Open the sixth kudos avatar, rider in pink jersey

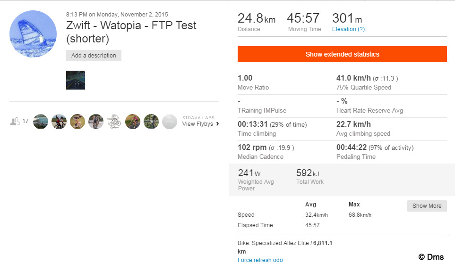(133, 122)
